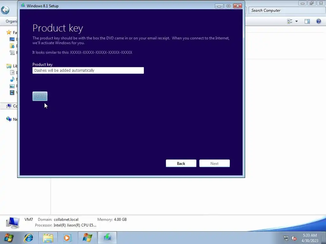The image size is (326, 244).
Task: Select Videos library film icon
Action: pyautogui.click(x=12, y=92)
